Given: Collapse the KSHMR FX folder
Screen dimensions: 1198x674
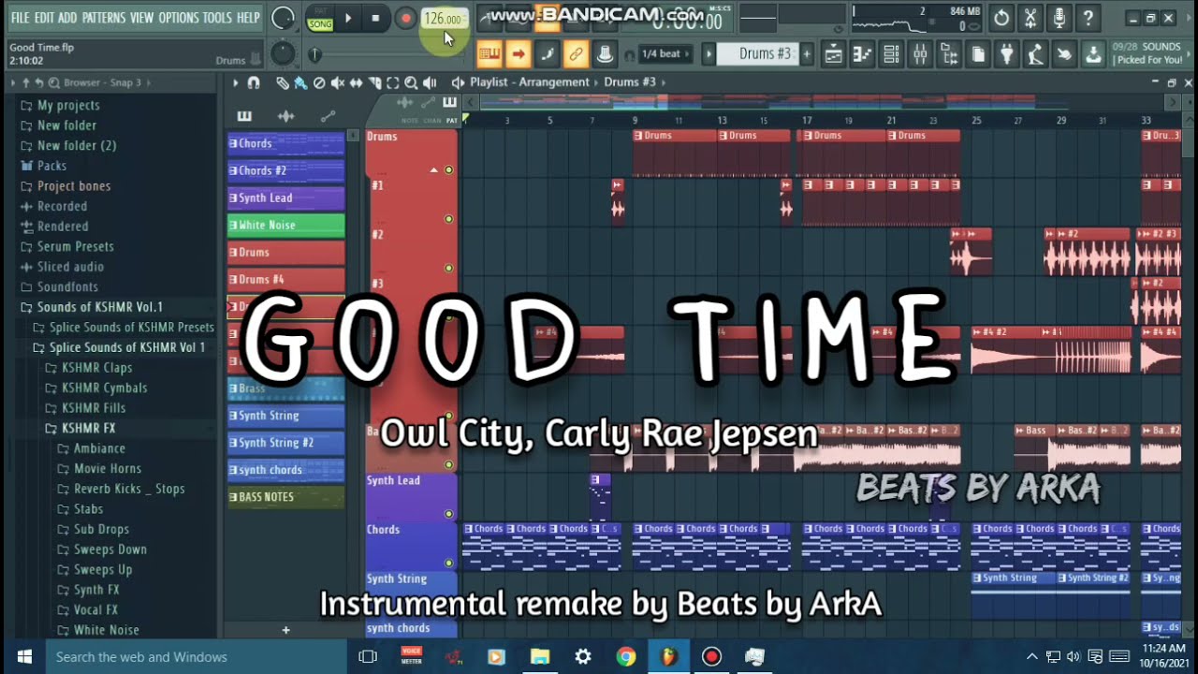Looking at the screenshot, I should [x=80, y=428].
